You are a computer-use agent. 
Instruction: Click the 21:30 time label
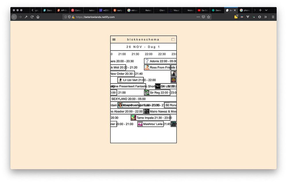click(135, 54)
